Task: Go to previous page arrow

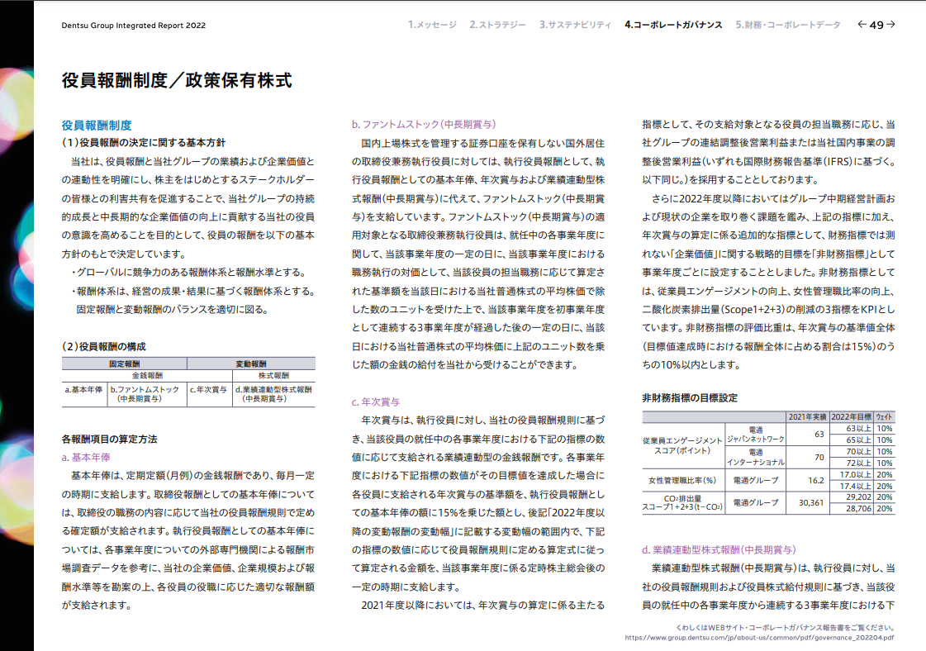Action: [x=862, y=24]
